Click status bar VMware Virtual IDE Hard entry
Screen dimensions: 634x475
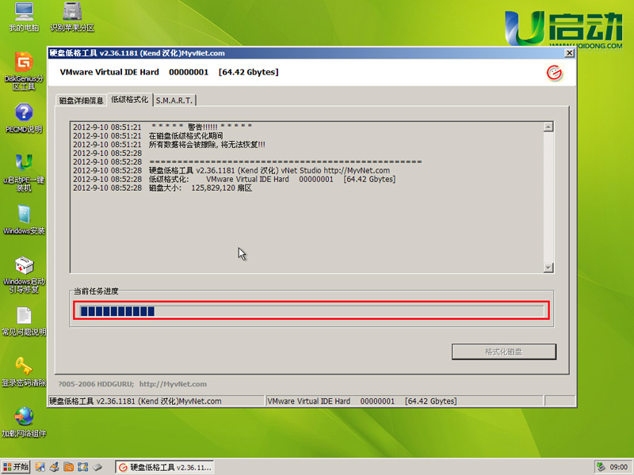[x=362, y=401]
